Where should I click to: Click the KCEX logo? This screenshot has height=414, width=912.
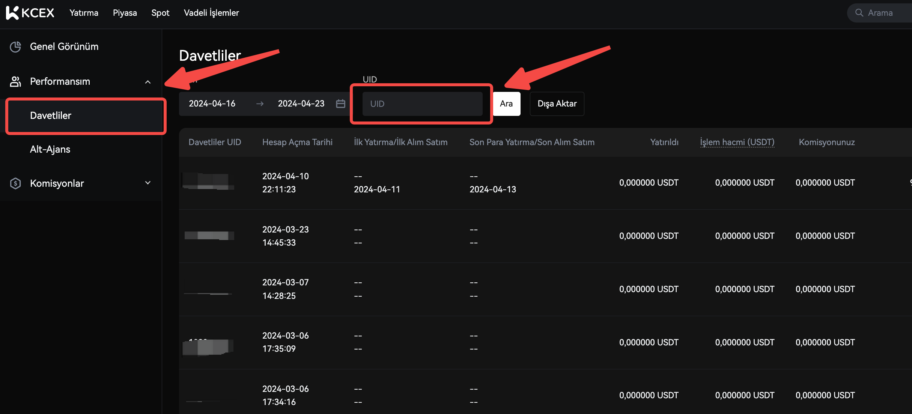tap(30, 13)
